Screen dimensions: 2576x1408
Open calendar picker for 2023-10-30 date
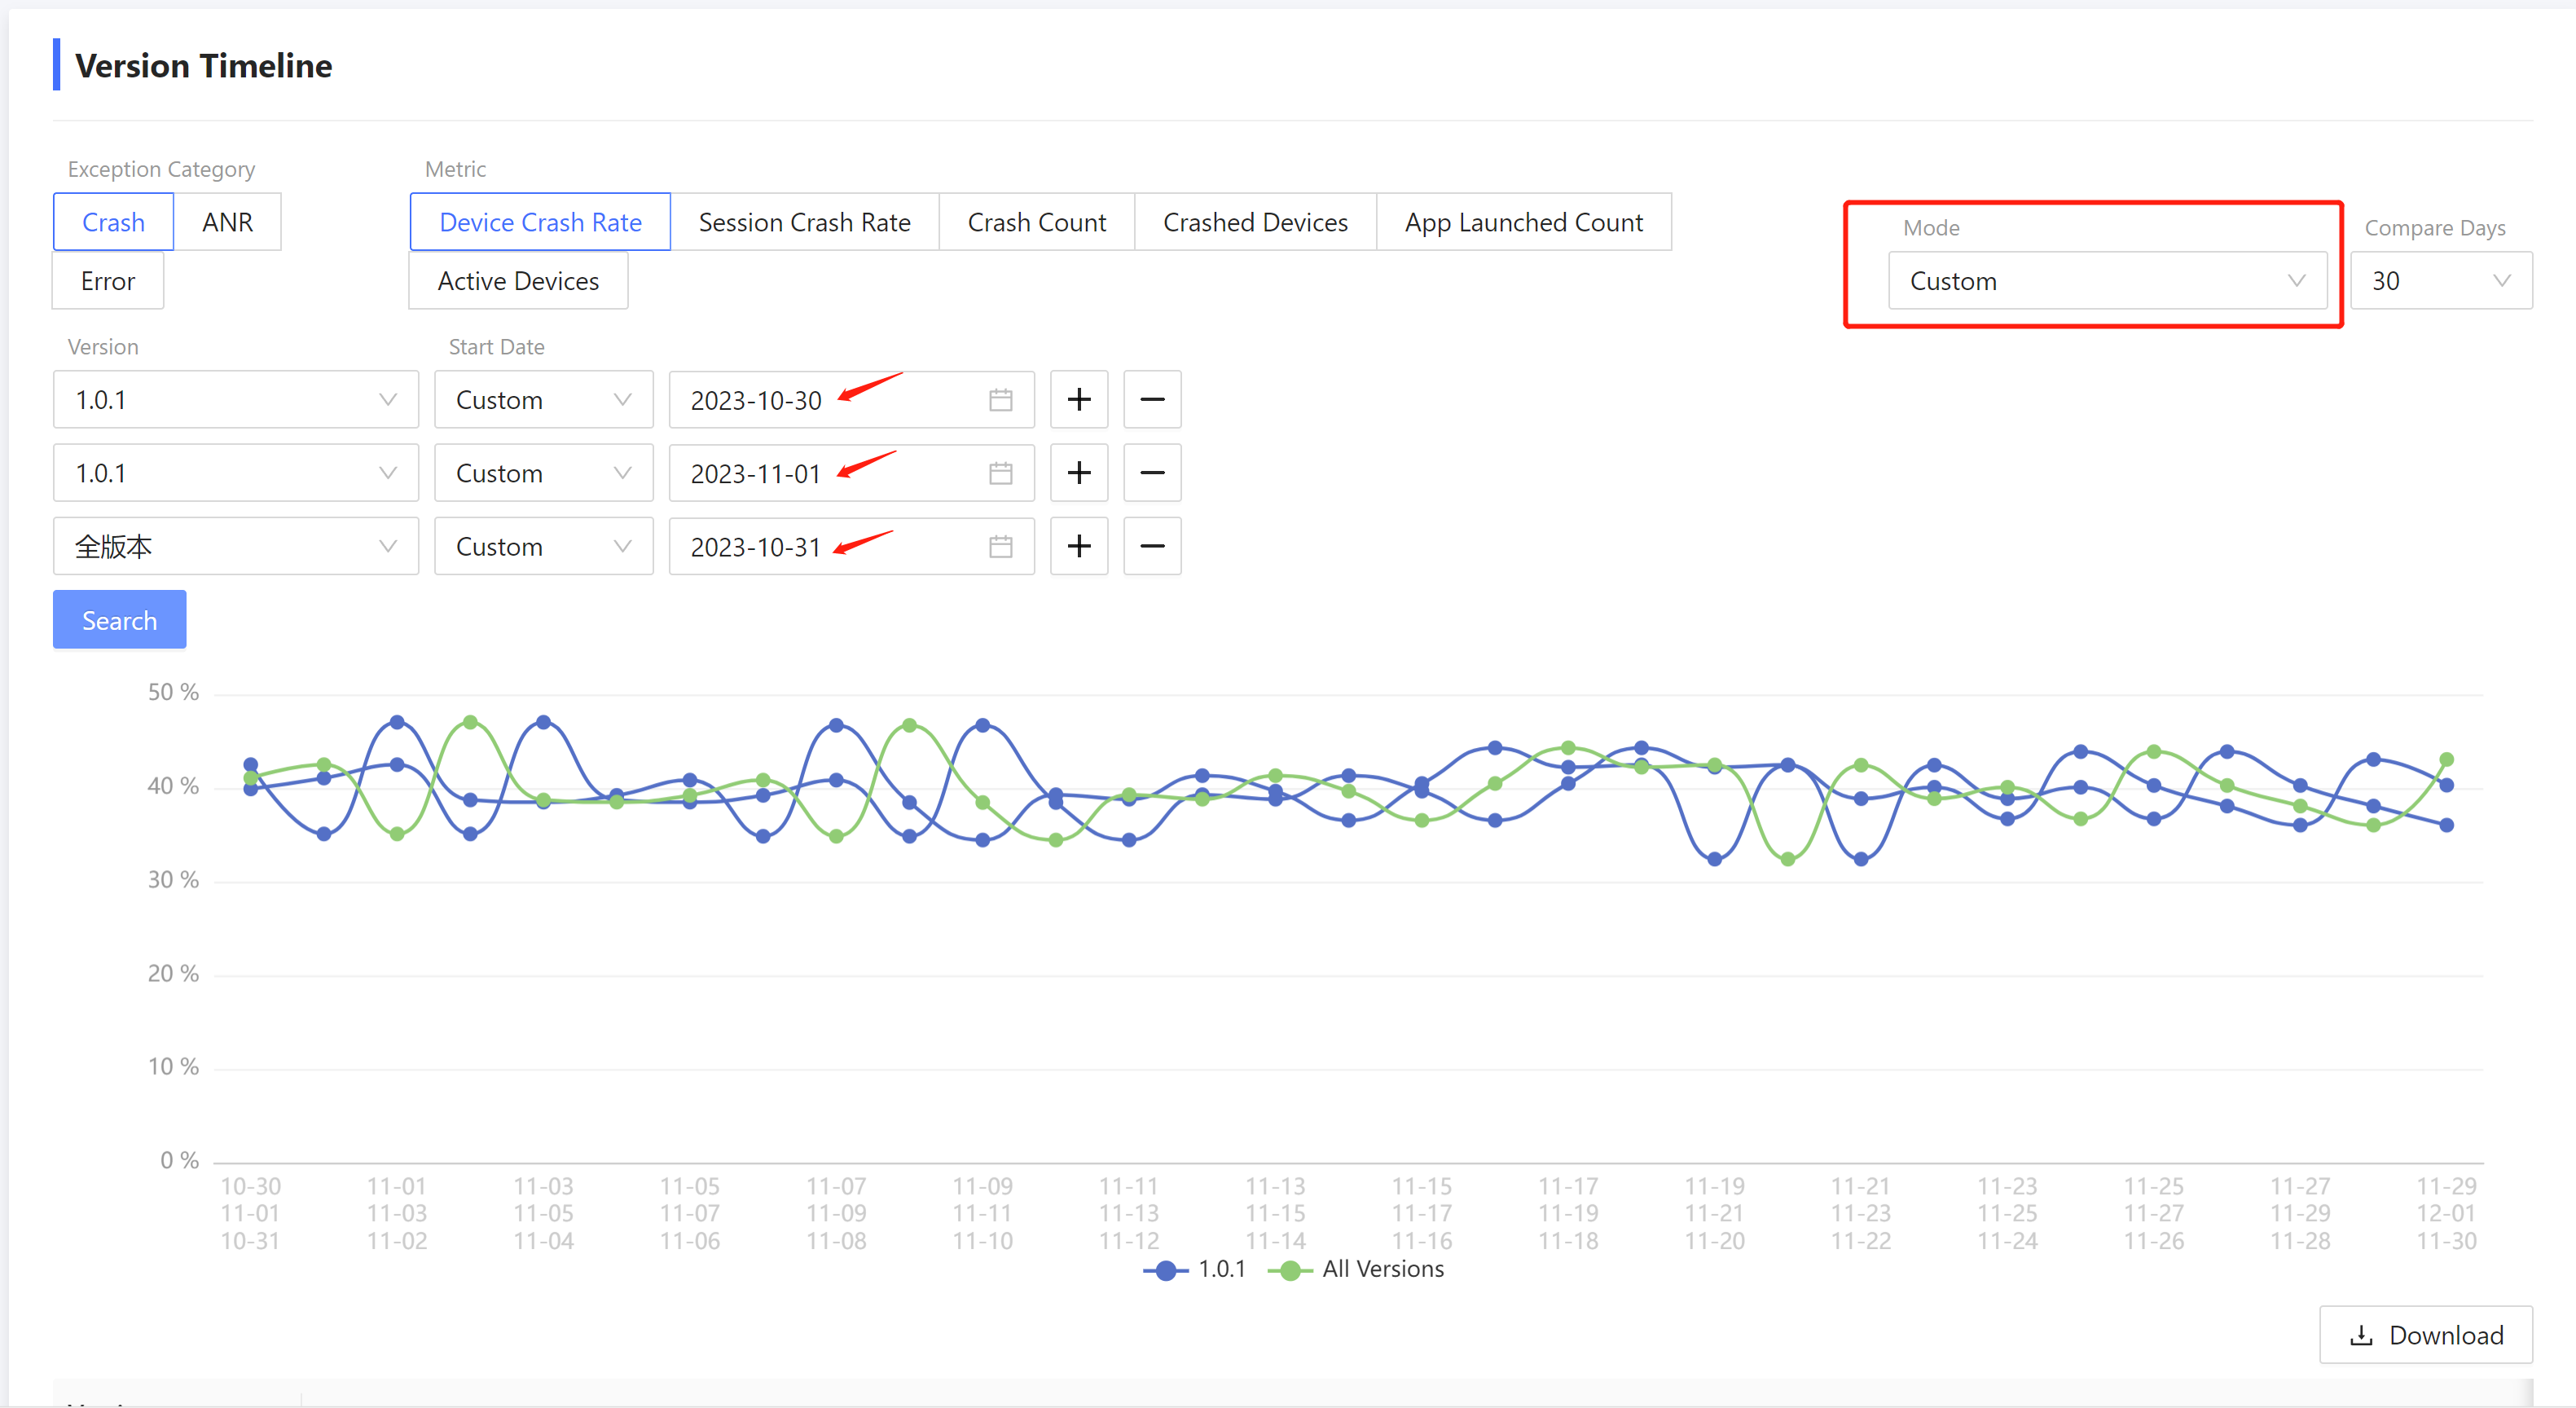coord(1000,400)
